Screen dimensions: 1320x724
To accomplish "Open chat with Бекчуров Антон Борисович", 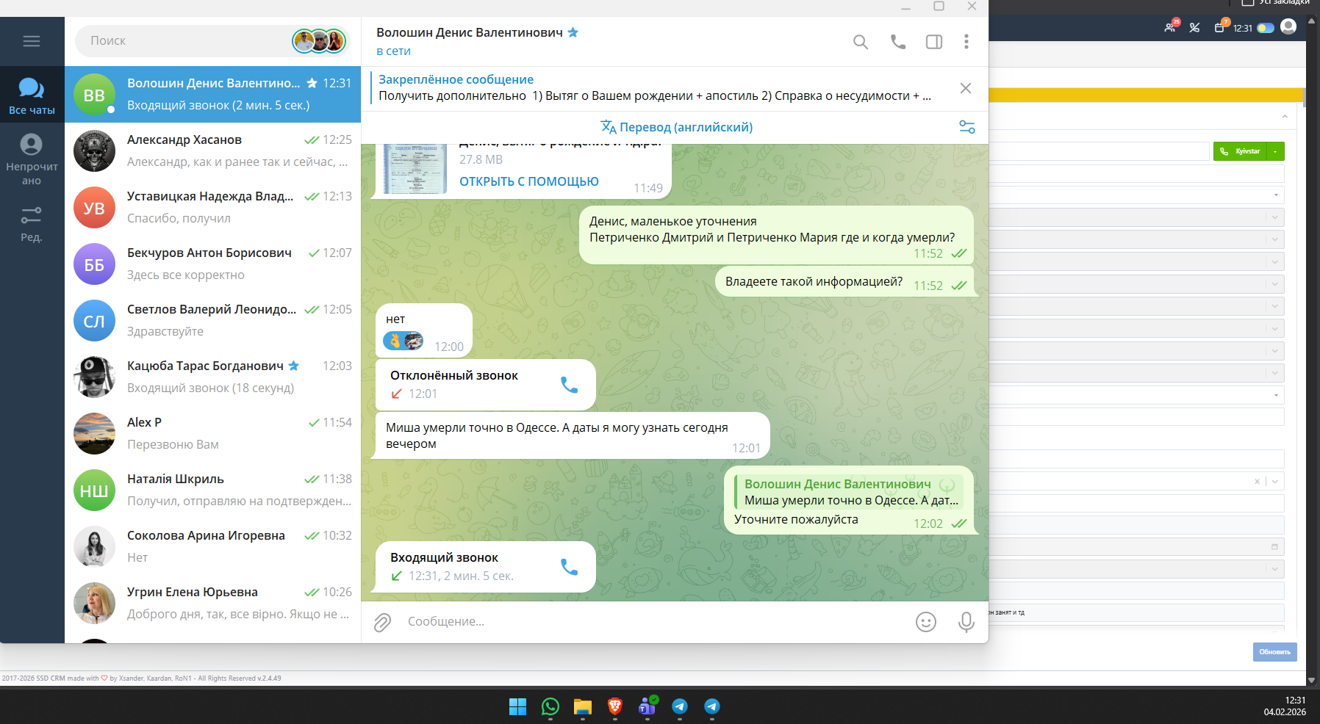I will [x=212, y=264].
